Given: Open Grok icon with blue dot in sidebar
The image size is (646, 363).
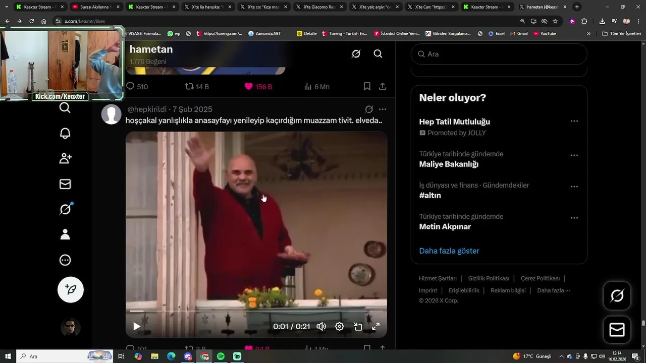Looking at the screenshot, I should [x=66, y=209].
